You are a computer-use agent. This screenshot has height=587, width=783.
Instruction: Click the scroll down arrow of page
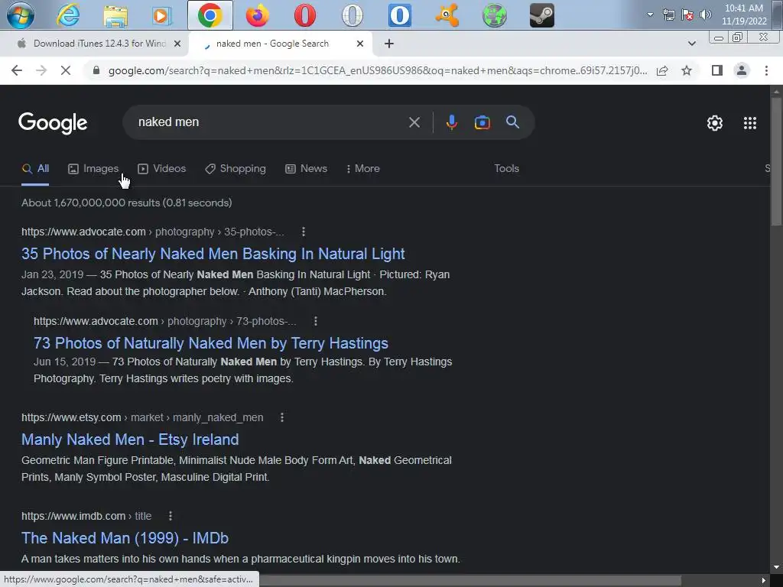coord(777,567)
